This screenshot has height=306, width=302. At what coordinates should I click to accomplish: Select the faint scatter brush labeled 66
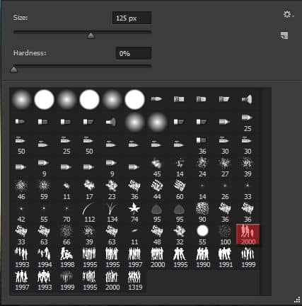66,235
